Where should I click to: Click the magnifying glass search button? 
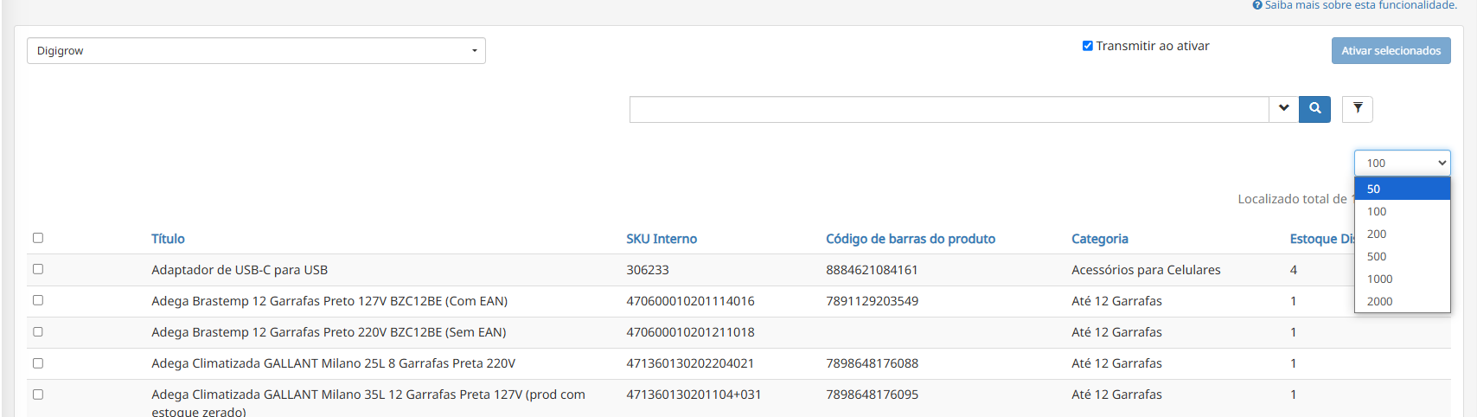coord(1314,109)
